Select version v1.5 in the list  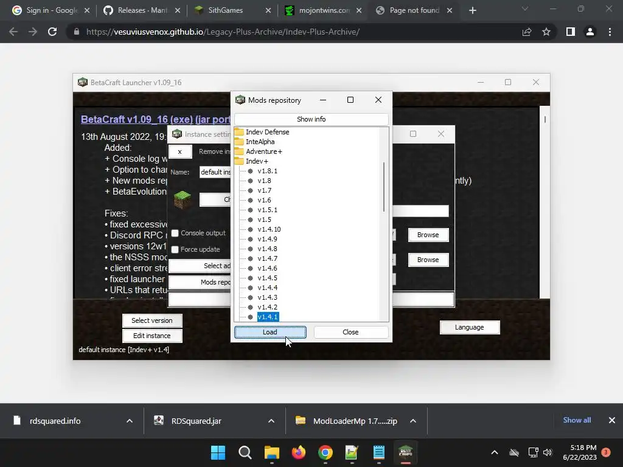264,220
